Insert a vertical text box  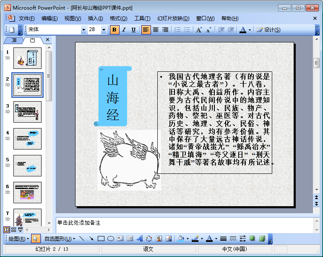tap(130, 239)
